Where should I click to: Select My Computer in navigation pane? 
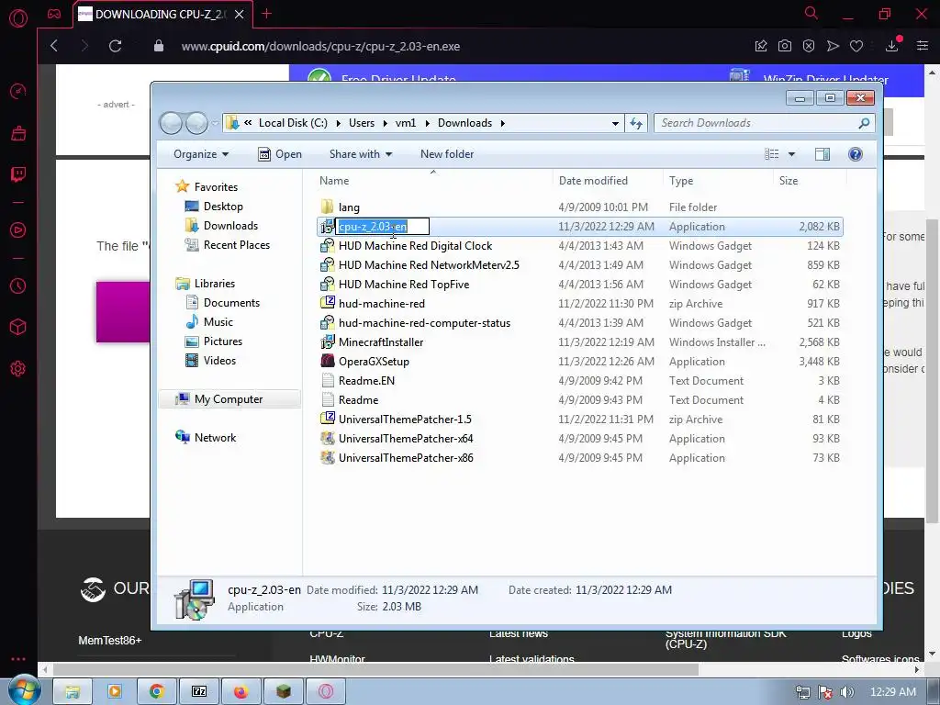(x=229, y=399)
